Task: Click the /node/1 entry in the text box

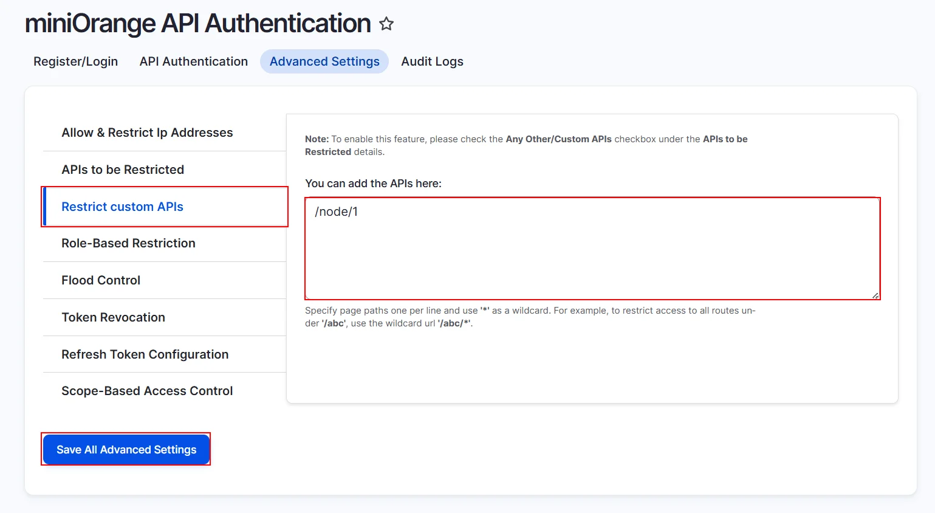Action: [337, 212]
